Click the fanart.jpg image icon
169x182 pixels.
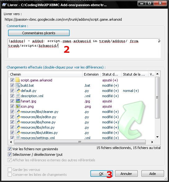[x=18, y=101]
